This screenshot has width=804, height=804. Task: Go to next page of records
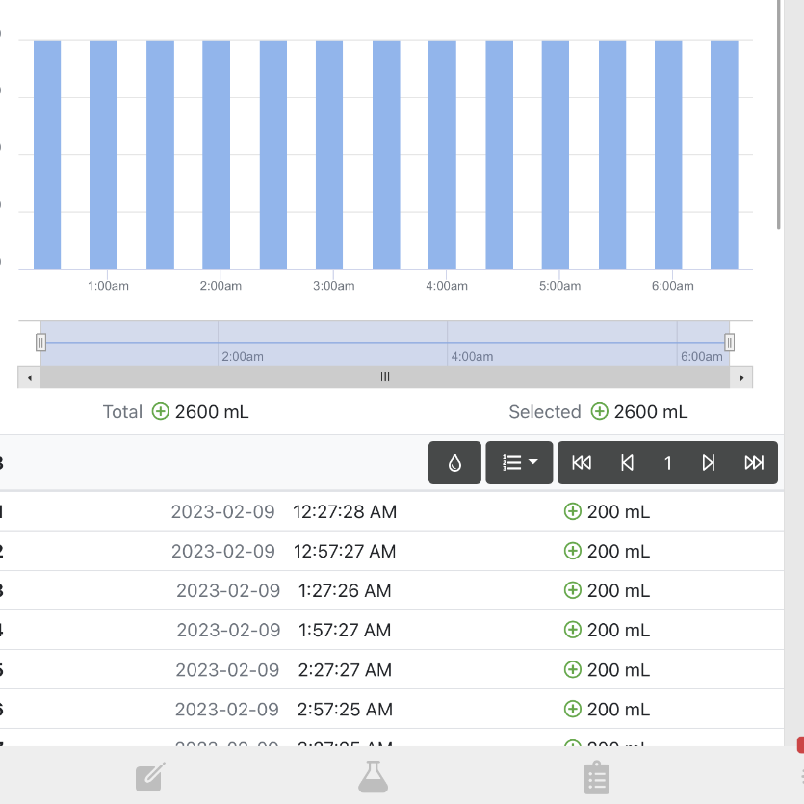tap(708, 462)
